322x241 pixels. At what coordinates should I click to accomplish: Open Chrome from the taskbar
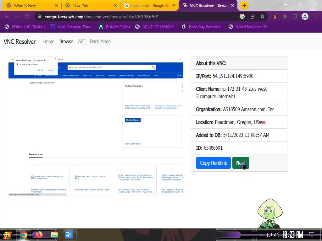tap(23, 235)
